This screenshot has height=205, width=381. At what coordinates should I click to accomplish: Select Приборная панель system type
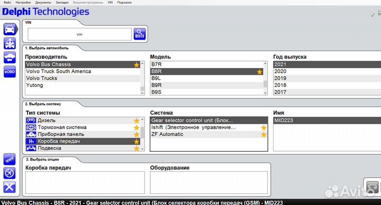click(x=83, y=134)
